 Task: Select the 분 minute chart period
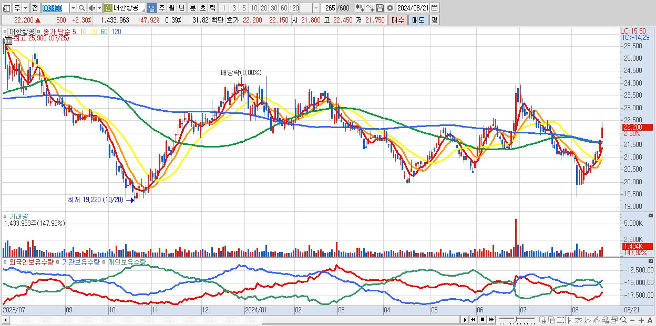tap(192, 8)
